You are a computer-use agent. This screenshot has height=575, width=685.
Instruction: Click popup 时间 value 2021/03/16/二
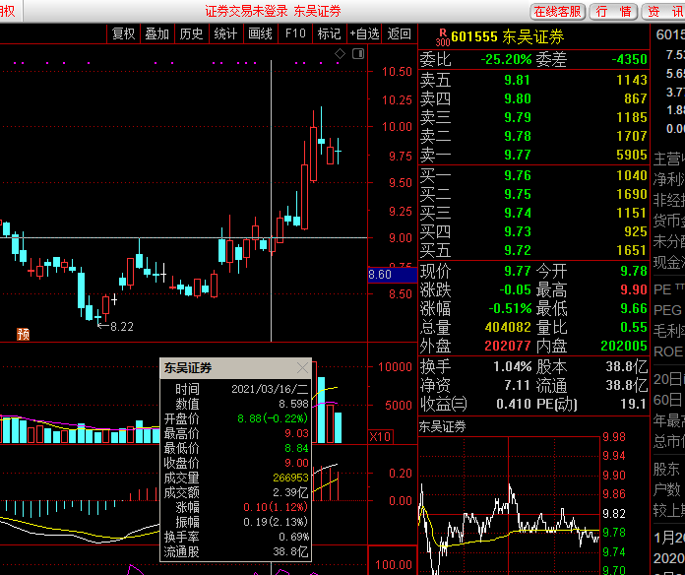pos(270,389)
